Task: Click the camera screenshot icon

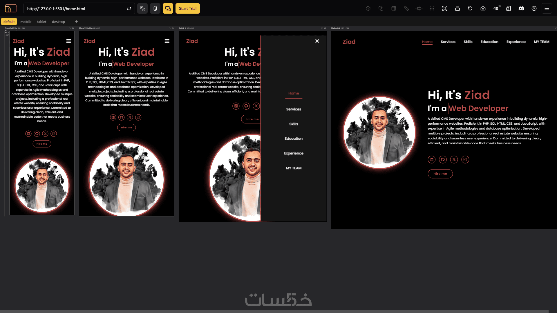Action: pyautogui.click(x=483, y=8)
